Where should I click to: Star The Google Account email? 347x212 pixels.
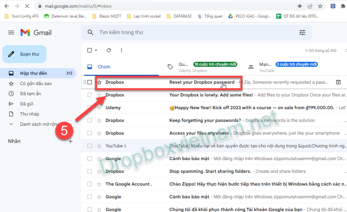click(99, 184)
